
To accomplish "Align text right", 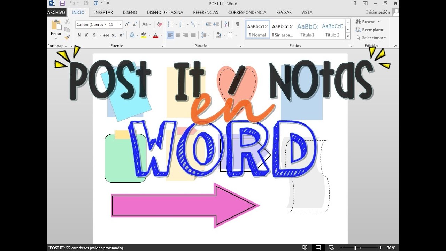I will (x=185, y=35).
